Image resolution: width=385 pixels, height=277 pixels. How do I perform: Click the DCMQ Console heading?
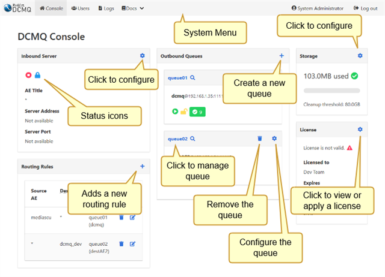click(x=51, y=37)
